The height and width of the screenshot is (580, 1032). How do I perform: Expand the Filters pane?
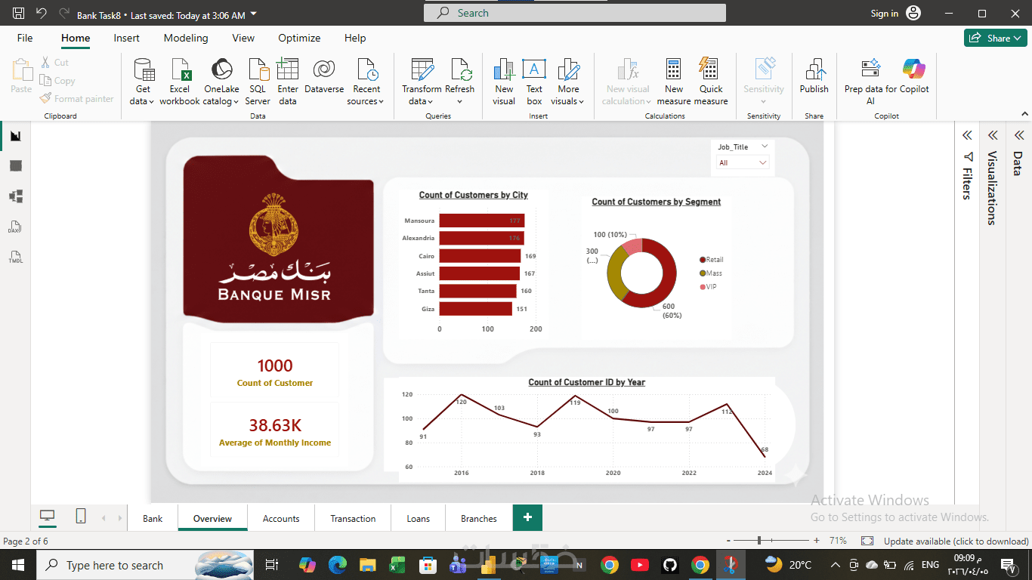point(967,135)
